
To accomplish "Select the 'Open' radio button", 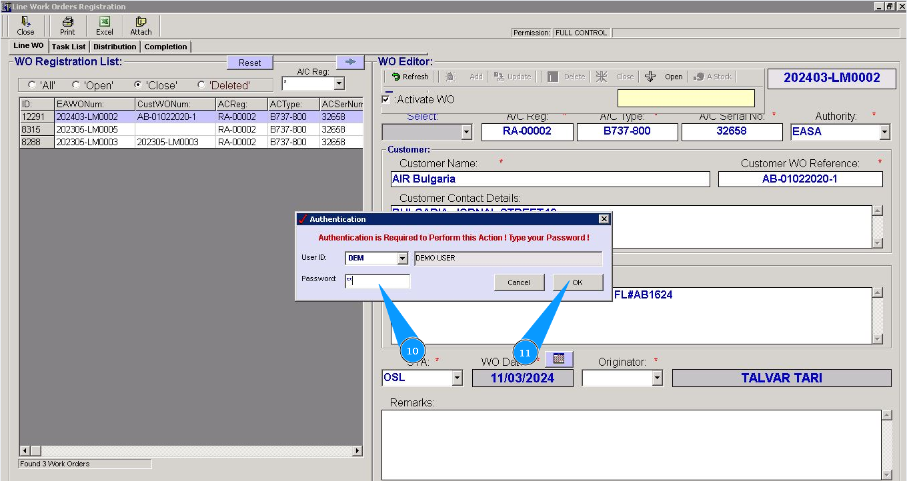I will [x=76, y=85].
